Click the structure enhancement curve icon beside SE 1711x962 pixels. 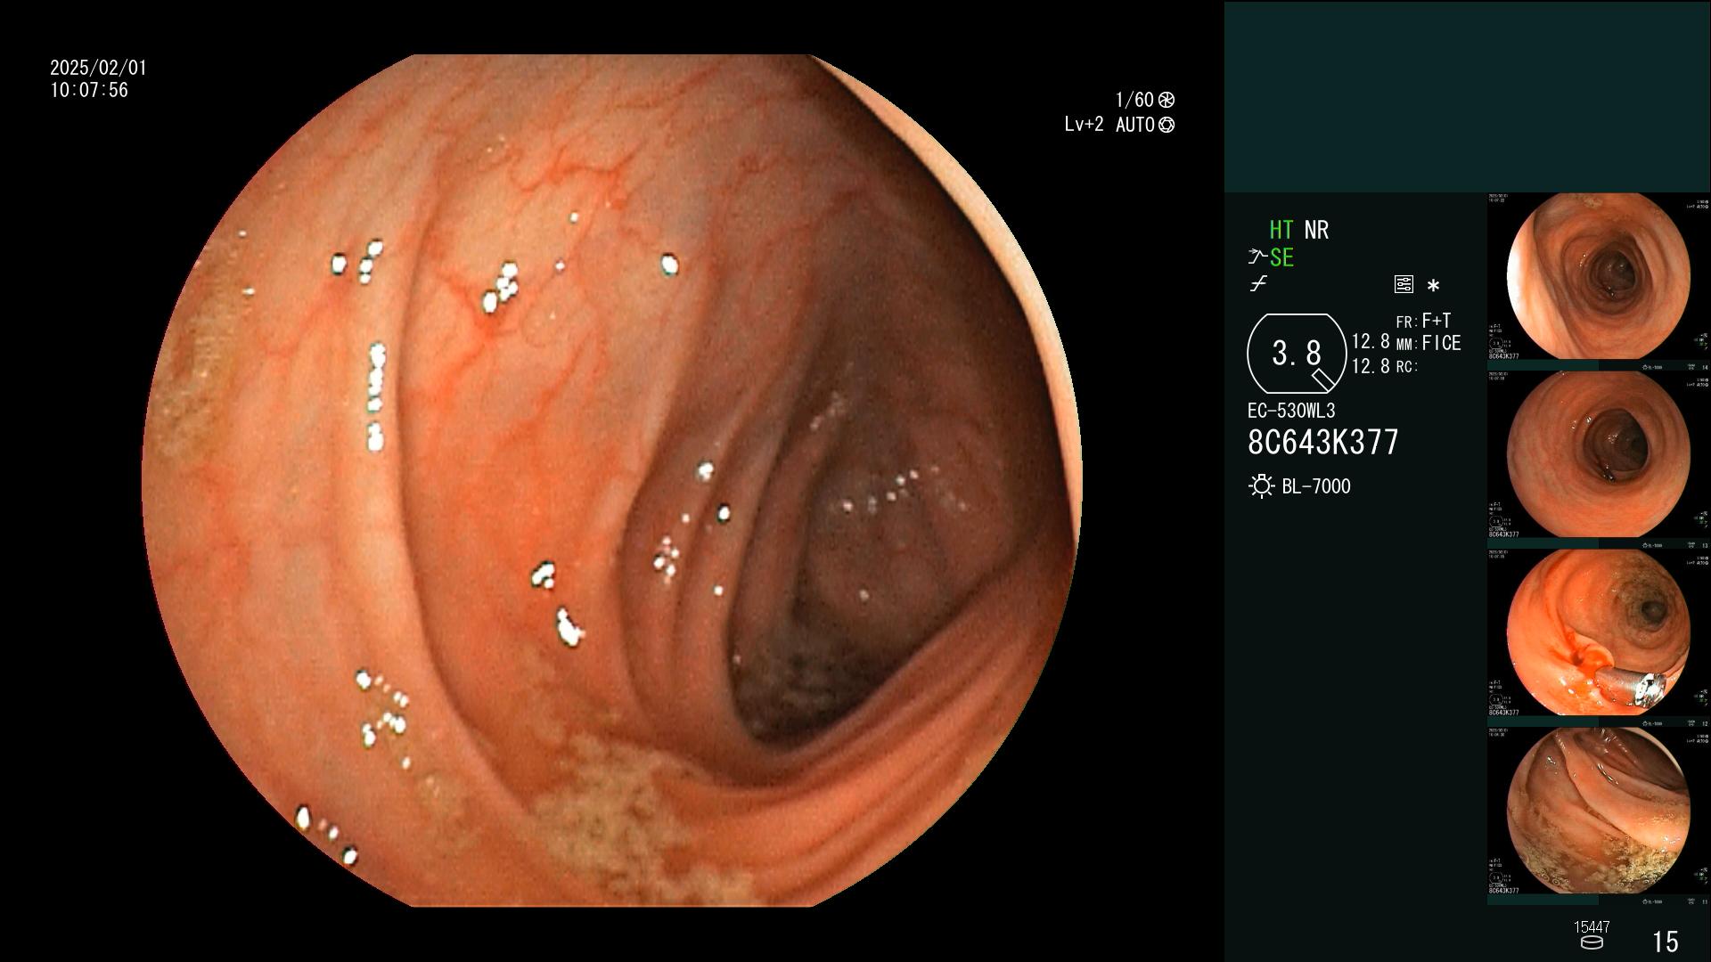pyautogui.click(x=1257, y=257)
